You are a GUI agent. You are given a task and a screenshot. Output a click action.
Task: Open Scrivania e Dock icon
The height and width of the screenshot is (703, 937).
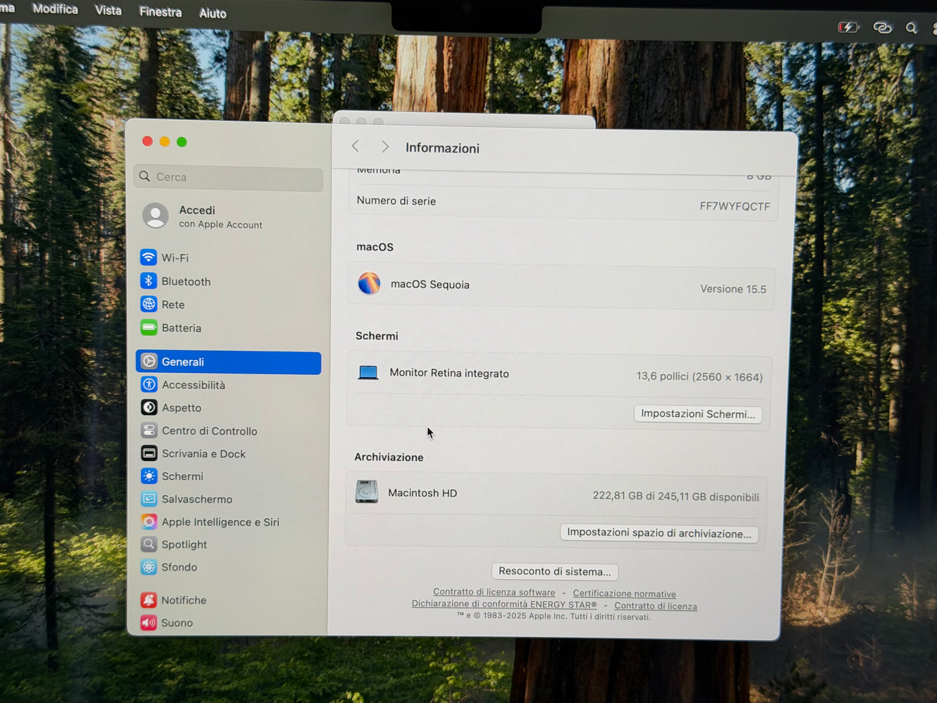tap(148, 453)
